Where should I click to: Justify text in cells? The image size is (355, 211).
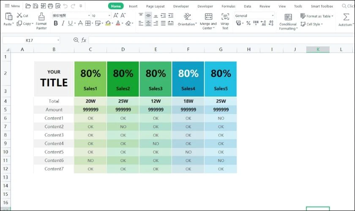pos(163,23)
